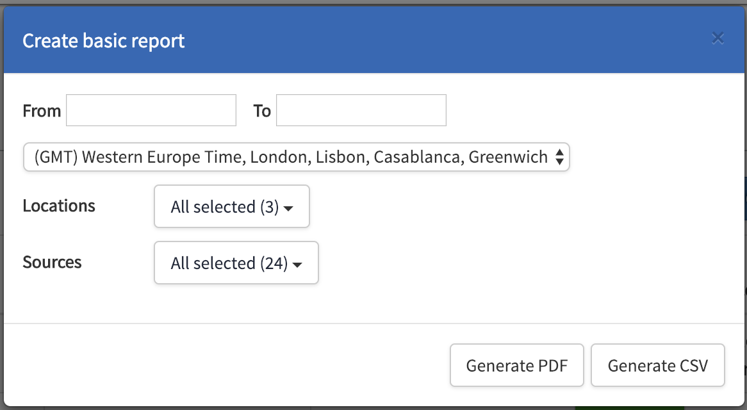Click inside the To date field
Image resolution: width=747 pixels, height=410 pixels.
click(x=361, y=110)
